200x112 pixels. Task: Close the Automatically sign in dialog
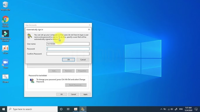(89, 30)
